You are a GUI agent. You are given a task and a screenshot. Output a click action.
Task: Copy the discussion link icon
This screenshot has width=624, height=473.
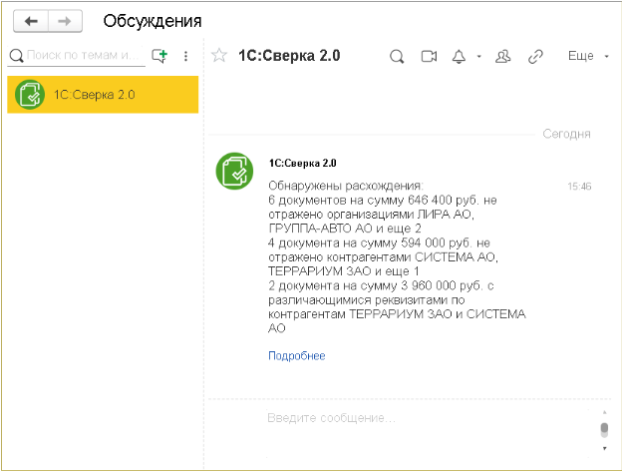coord(535,57)
